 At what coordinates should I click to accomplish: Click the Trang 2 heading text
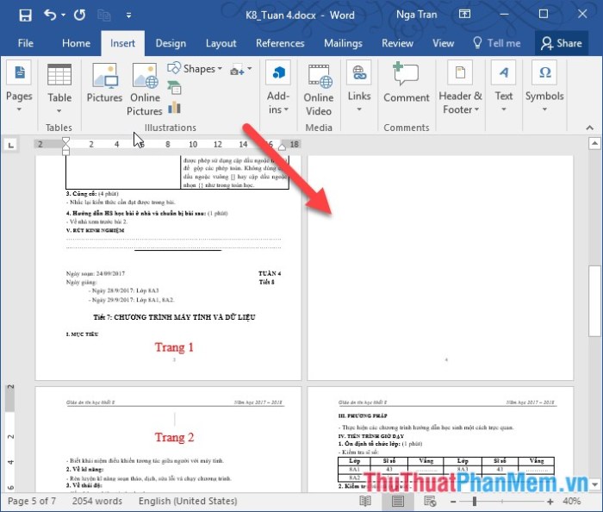pos(174,437)
